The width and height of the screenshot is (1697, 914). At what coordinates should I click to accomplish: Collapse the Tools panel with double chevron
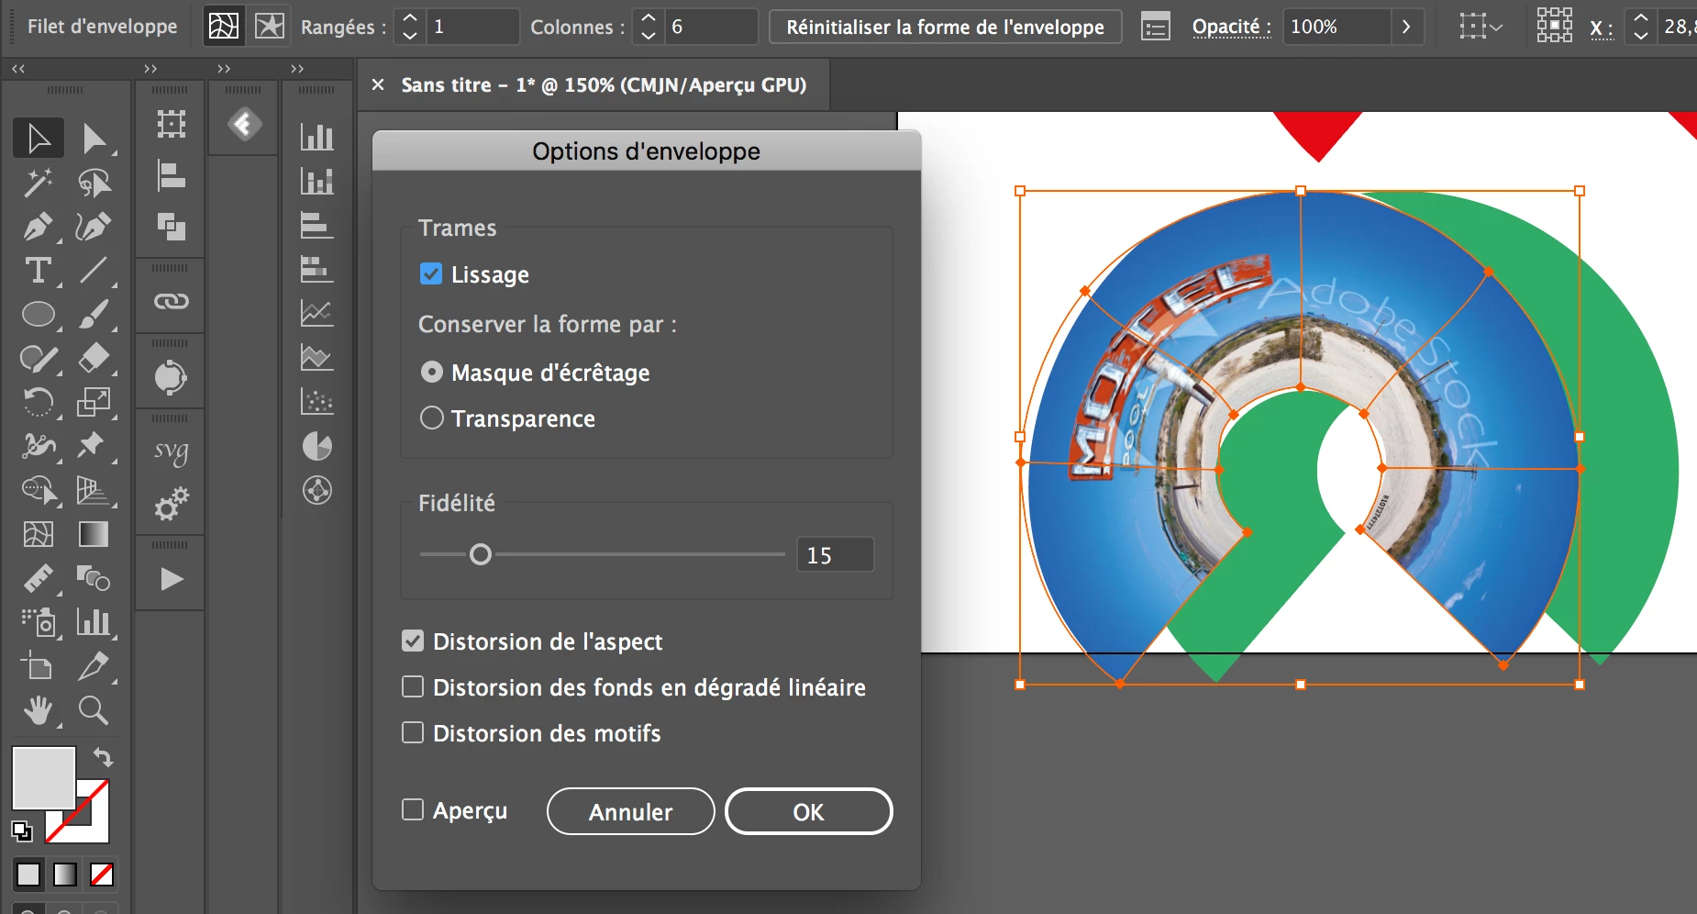tap(18, 69)
